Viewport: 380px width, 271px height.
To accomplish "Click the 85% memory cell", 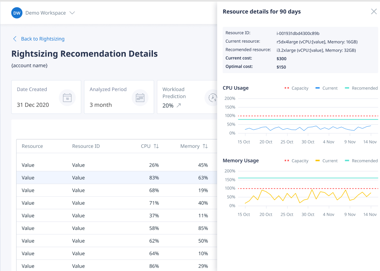I will point(203,228).
